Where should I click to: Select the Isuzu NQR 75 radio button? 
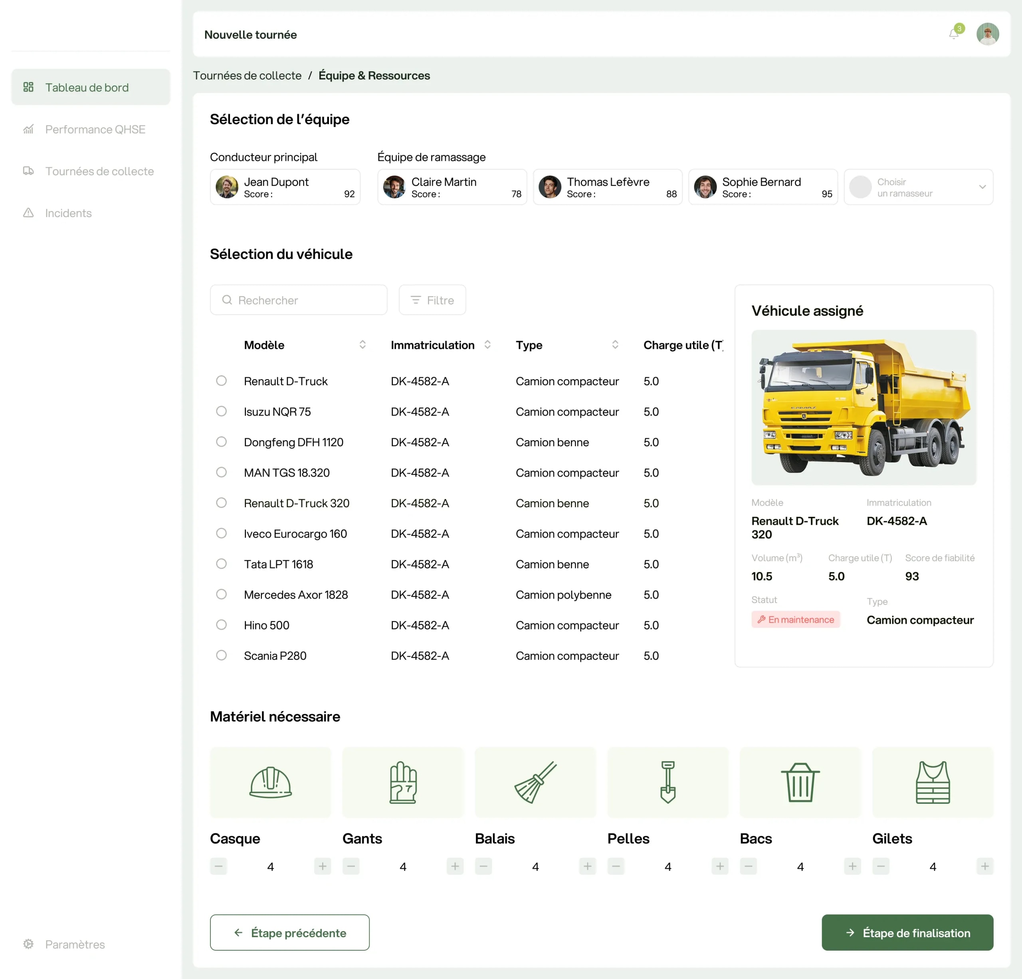click(221, 411)
